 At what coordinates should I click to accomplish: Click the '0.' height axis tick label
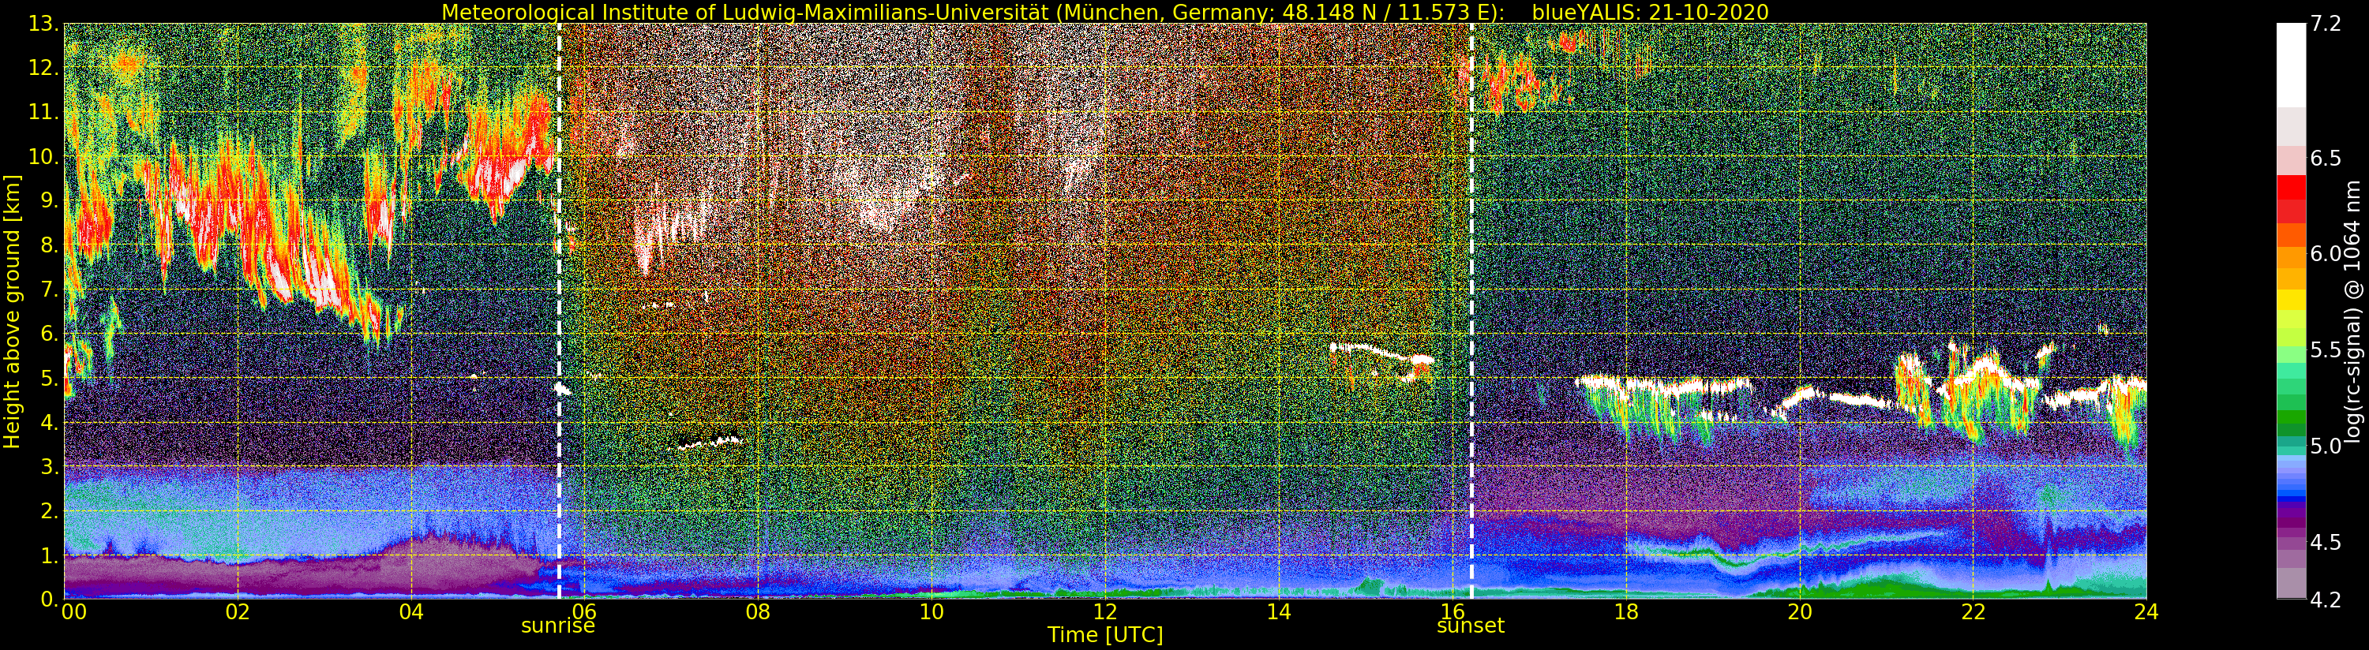click(x=49, y=600)
